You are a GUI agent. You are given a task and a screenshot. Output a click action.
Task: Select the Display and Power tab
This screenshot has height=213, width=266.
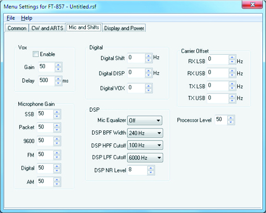124,28
